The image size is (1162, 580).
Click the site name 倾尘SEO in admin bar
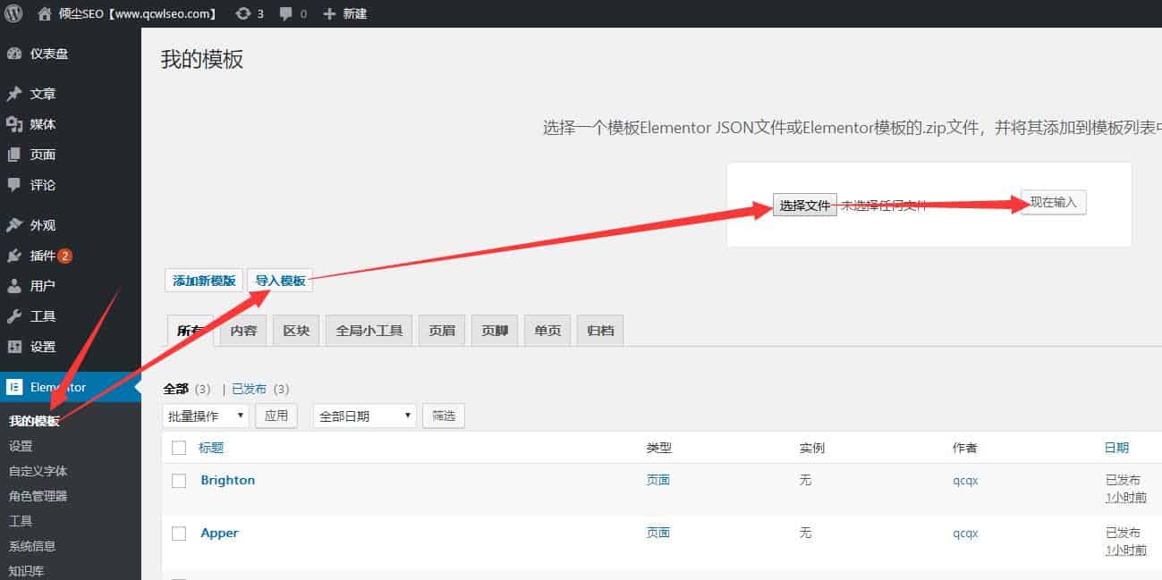point(138,13)
